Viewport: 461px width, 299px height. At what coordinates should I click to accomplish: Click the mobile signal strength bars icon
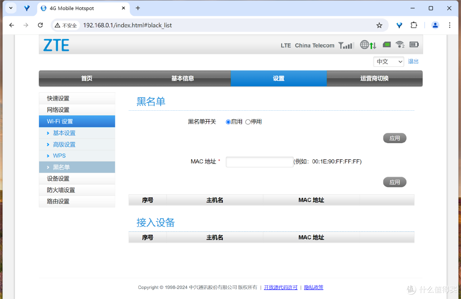pos(345,45)
